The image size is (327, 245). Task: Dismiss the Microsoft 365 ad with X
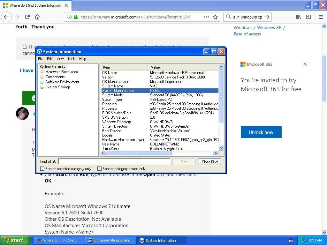(305, 64)
